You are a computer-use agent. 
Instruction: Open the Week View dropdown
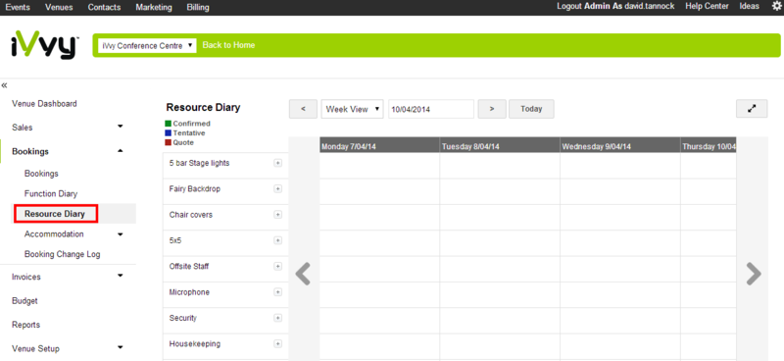click(x=353, y=109)
